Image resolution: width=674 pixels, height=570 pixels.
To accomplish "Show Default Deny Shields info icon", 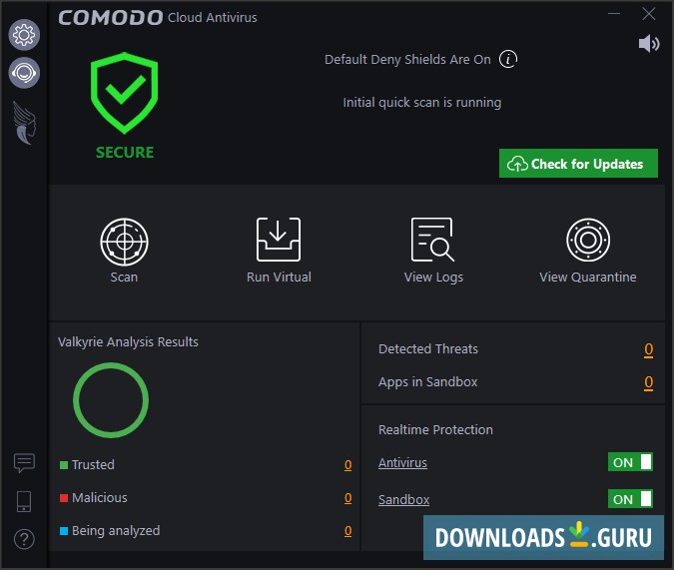I will coord(508,59).
